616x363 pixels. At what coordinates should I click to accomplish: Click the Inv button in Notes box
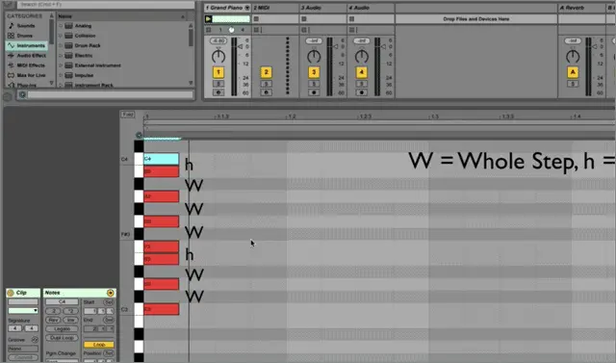(x=70, y=320)
